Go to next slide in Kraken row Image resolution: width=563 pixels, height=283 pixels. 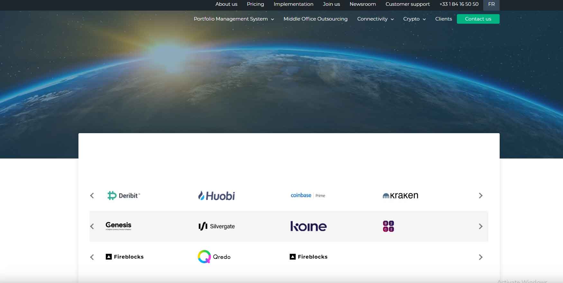point(481,195)
